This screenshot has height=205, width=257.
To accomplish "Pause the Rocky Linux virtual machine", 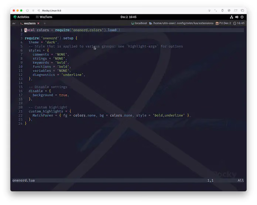I will click(x=33, y=10).
